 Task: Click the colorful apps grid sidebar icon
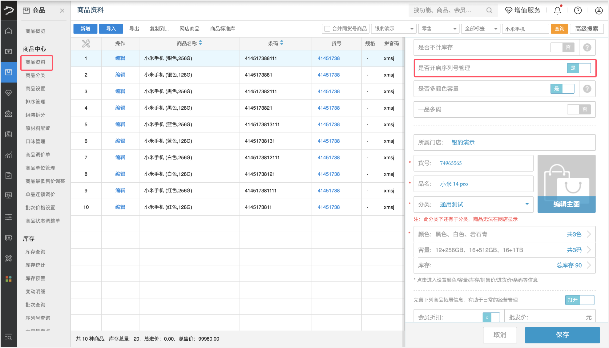9,279
